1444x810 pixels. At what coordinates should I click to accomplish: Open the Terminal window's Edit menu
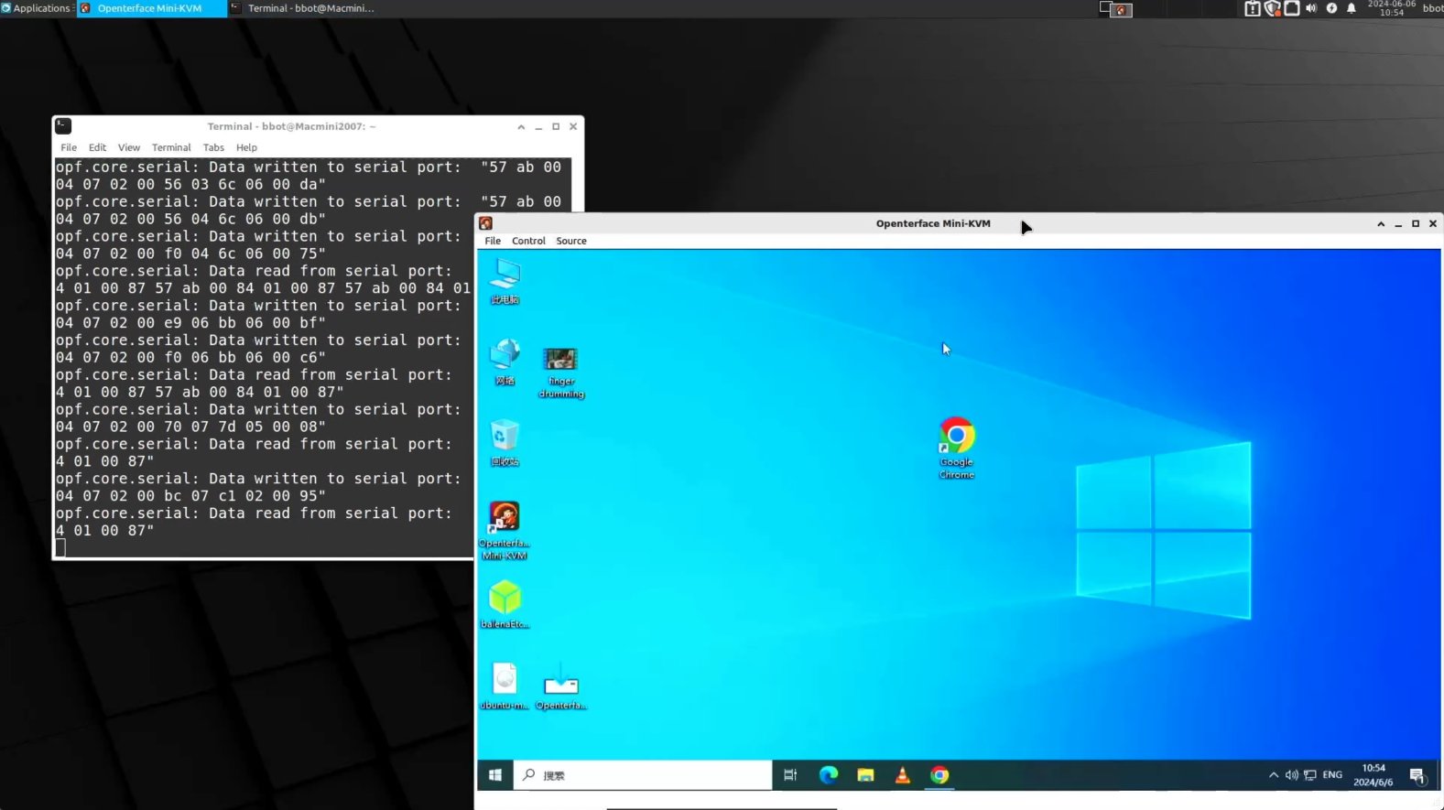point(97,147)
